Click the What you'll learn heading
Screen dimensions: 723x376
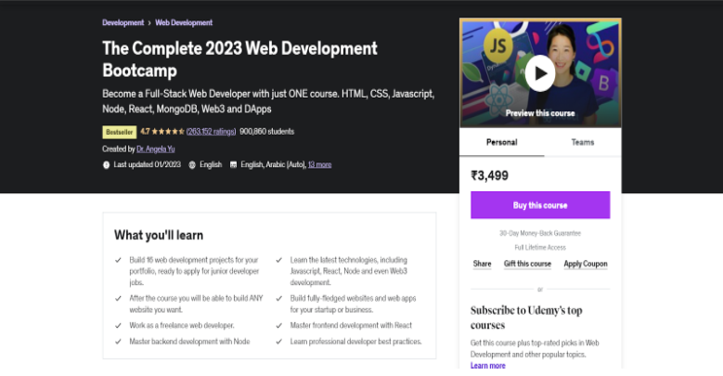[159, 235]
